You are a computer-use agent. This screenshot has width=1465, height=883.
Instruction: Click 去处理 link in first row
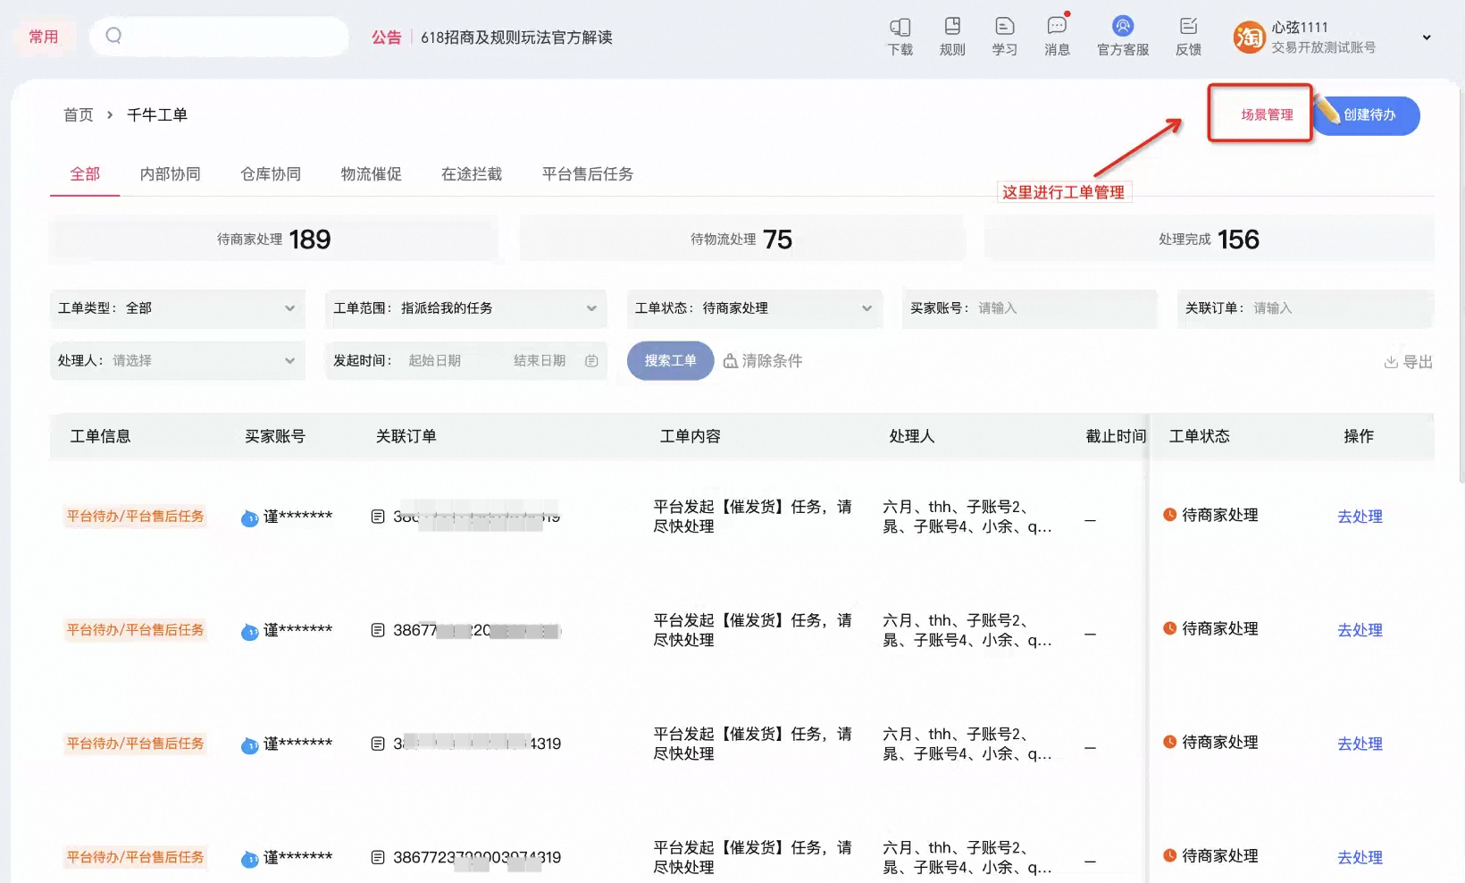click(1360, 517)
